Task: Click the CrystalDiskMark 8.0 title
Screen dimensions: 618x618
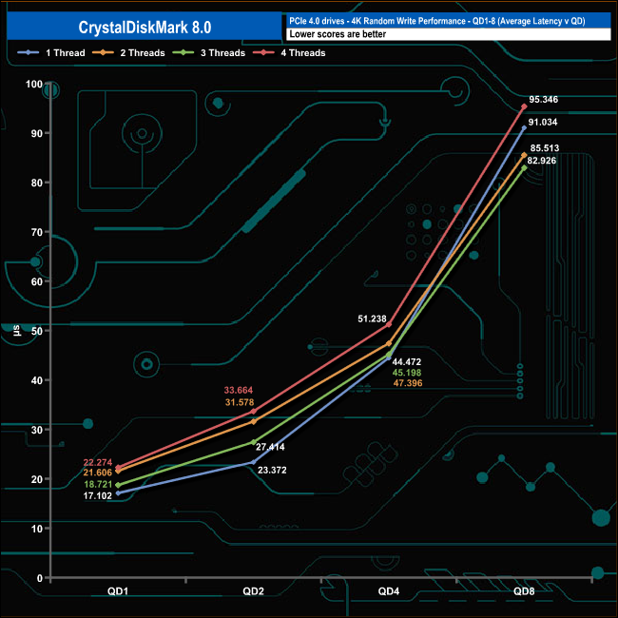Action: click(145, 28)
